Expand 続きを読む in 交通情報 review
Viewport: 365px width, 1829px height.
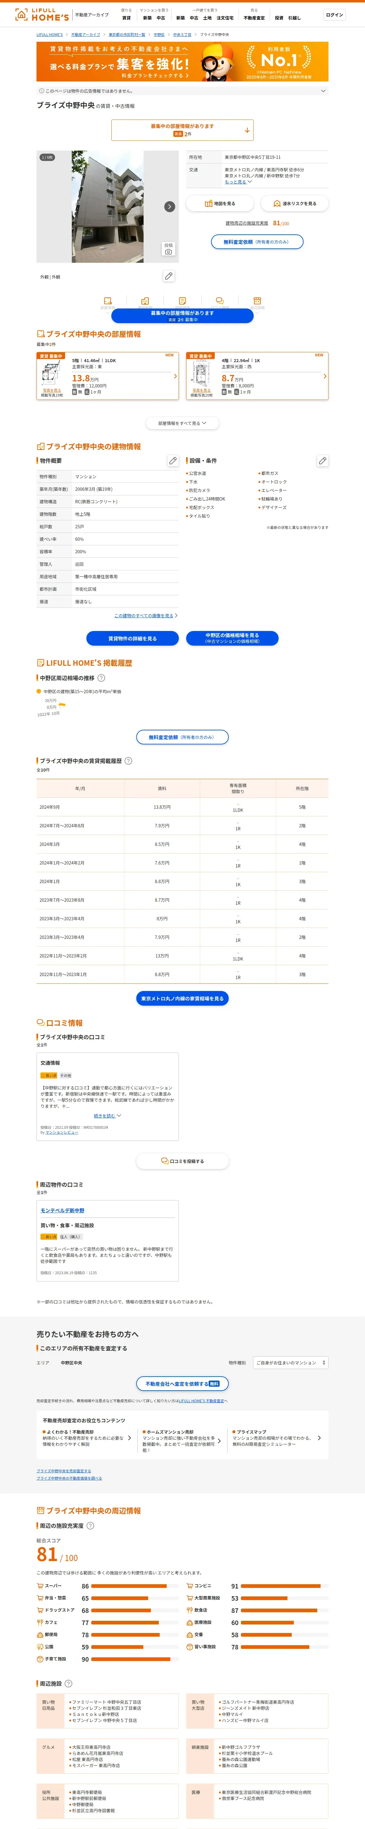108,1115
